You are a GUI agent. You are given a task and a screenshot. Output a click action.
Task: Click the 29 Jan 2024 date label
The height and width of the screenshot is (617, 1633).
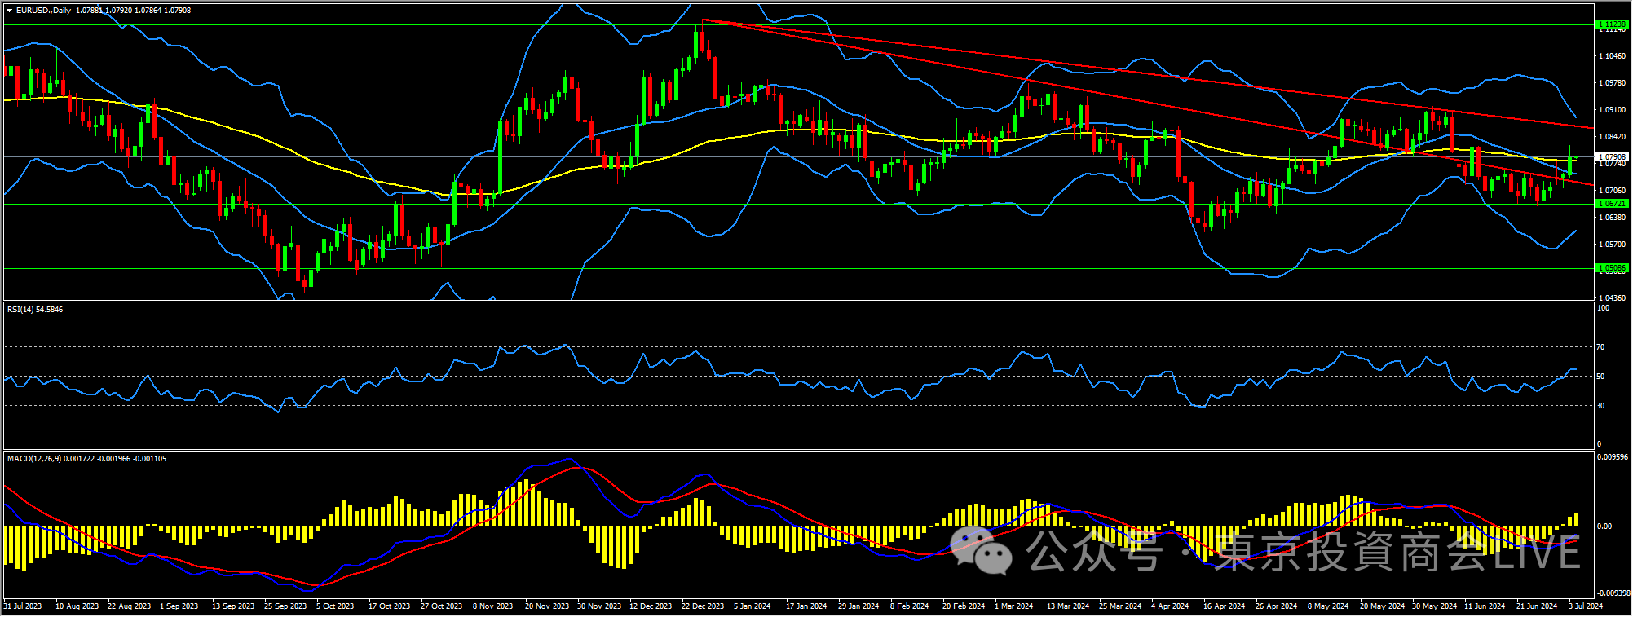click(x=858, y=606)
